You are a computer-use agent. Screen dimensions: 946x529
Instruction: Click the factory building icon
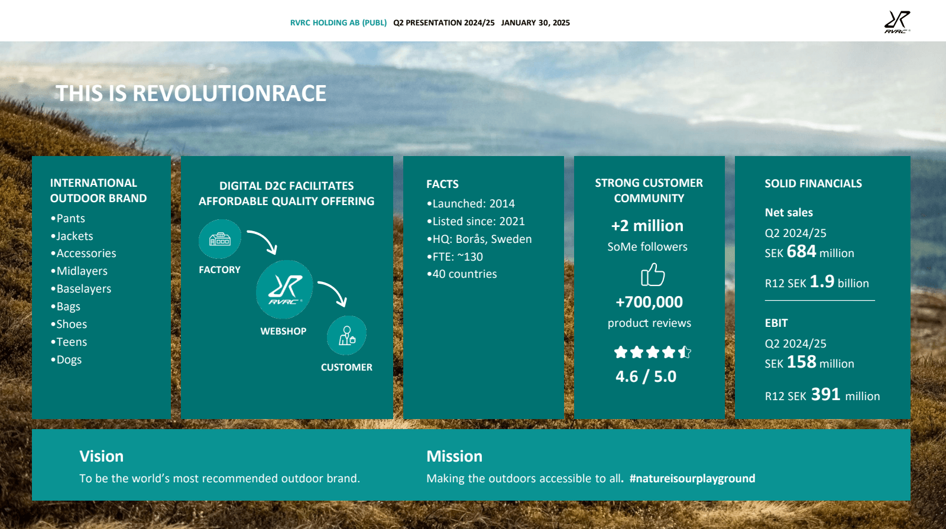pyautogui.click(x=220, y=239)
